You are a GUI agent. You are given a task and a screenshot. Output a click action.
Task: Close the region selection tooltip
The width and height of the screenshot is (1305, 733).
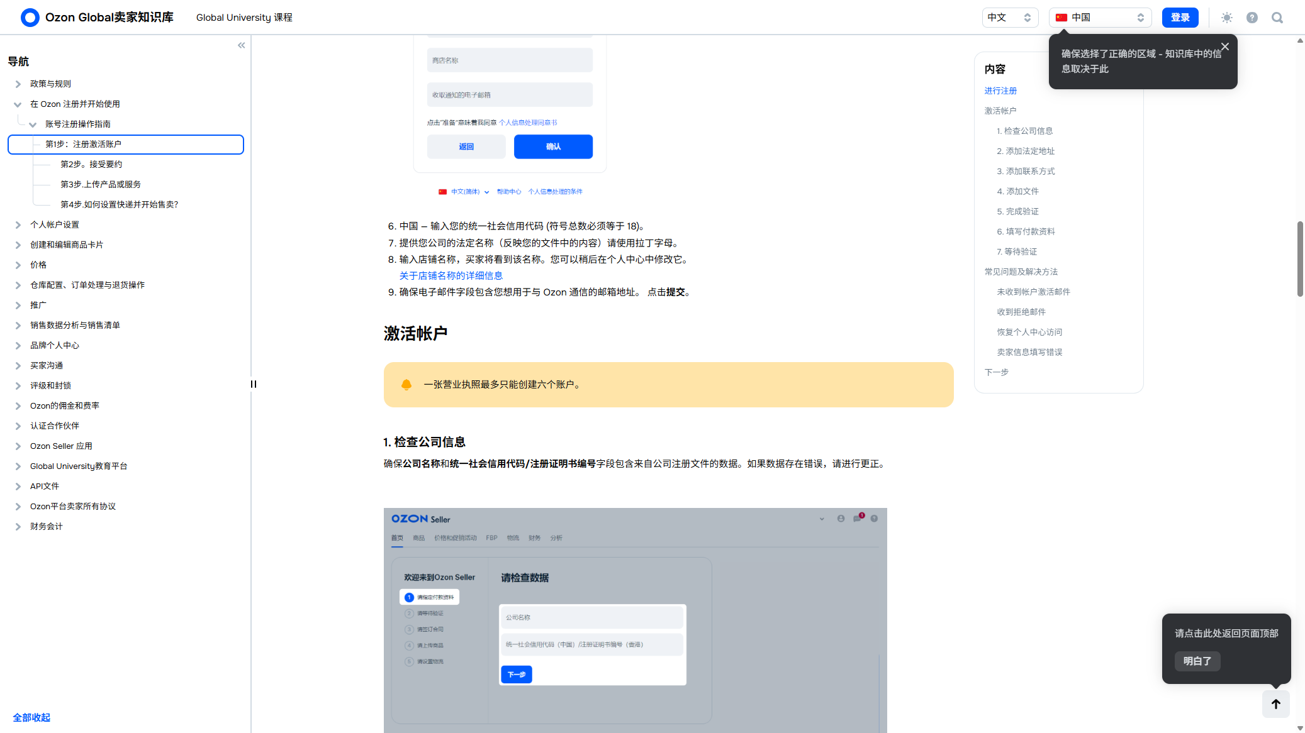[x=1224, y=47]
